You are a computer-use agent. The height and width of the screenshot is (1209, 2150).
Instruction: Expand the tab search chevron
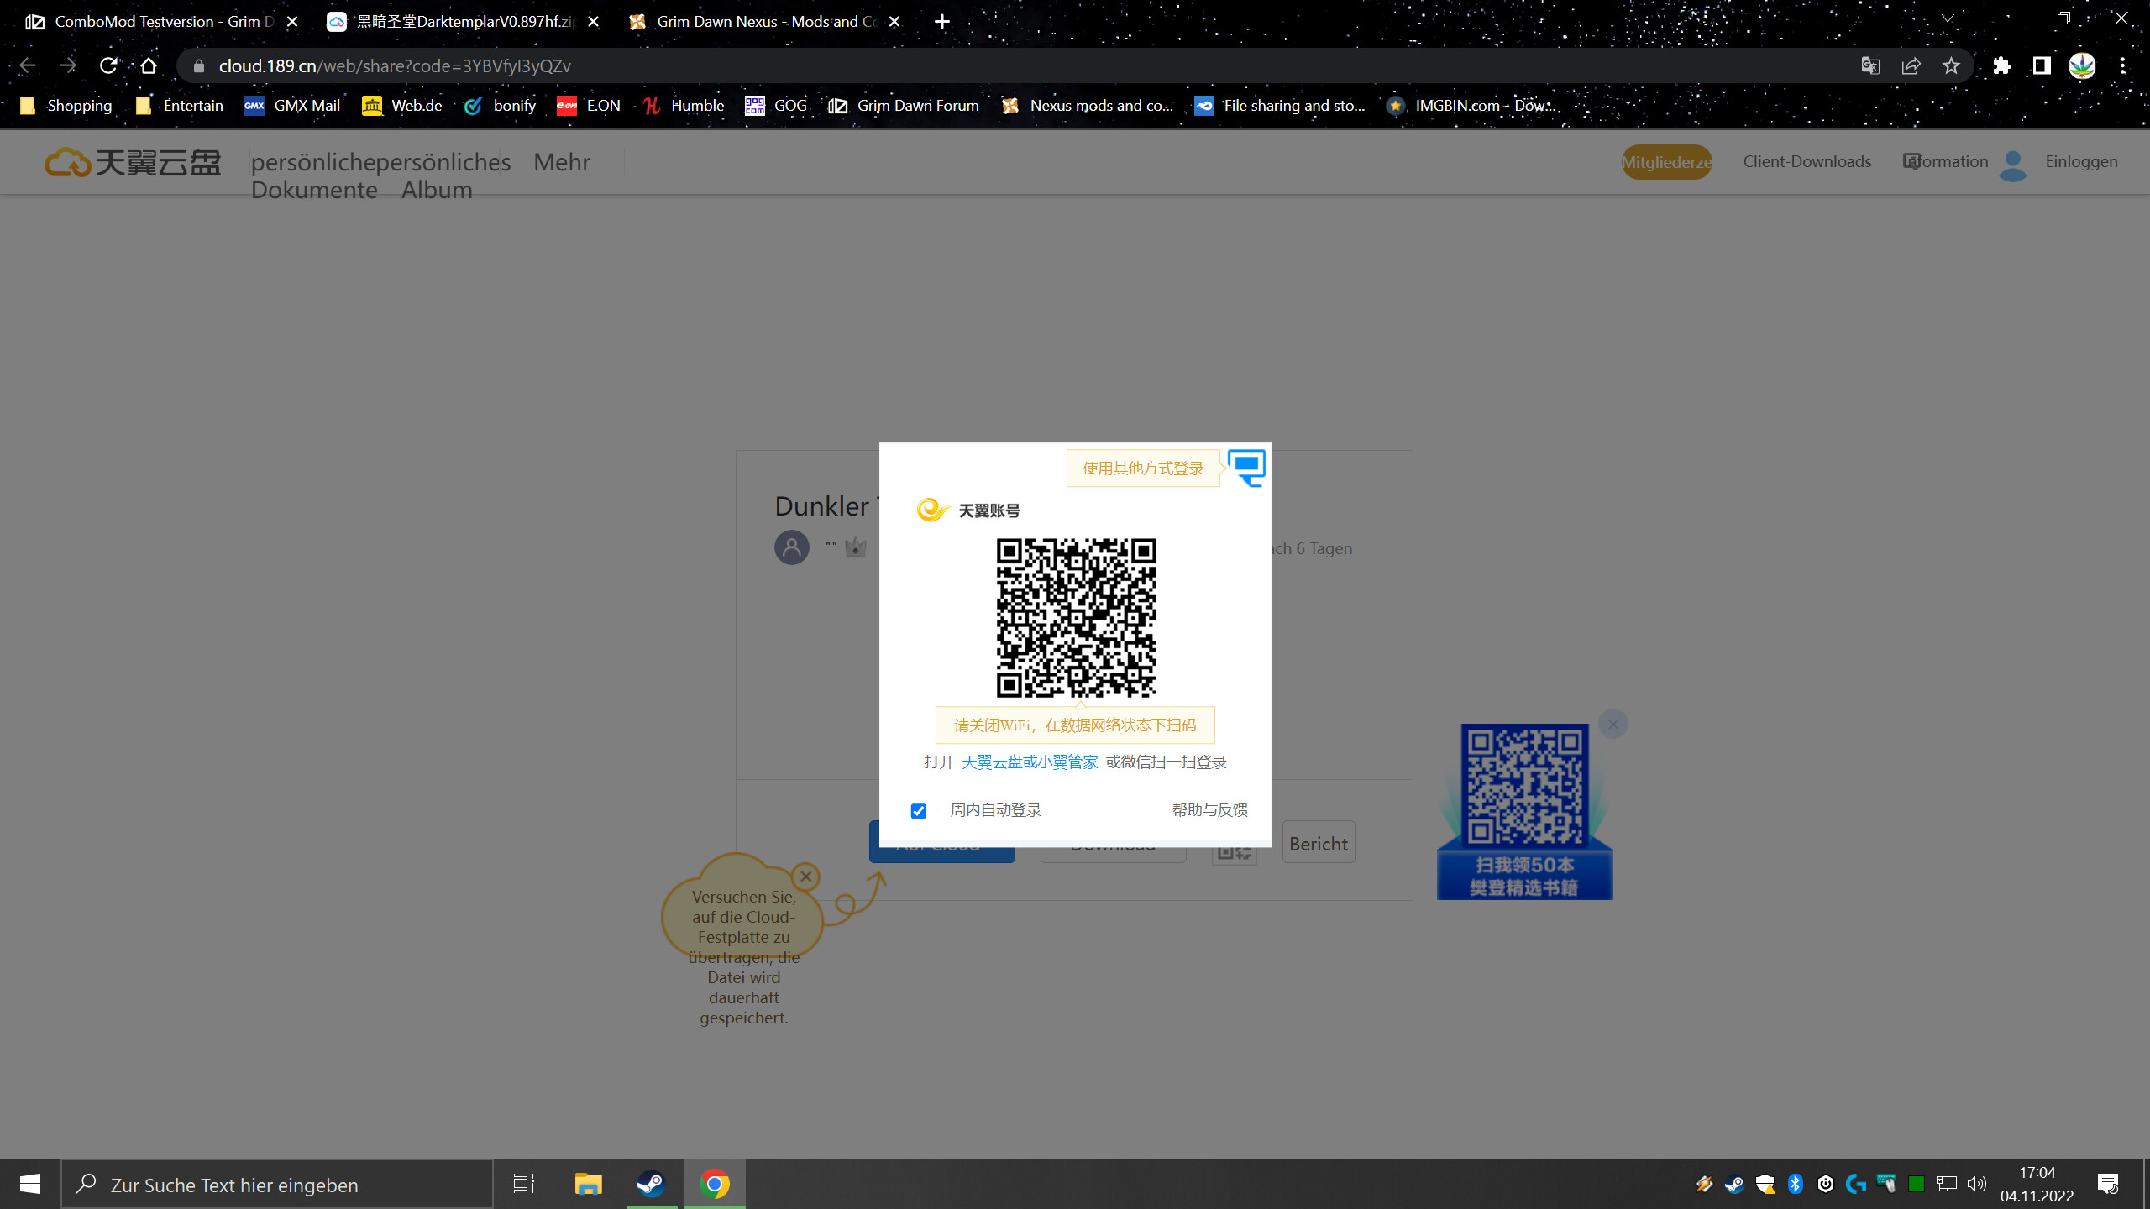[1947, 18]
